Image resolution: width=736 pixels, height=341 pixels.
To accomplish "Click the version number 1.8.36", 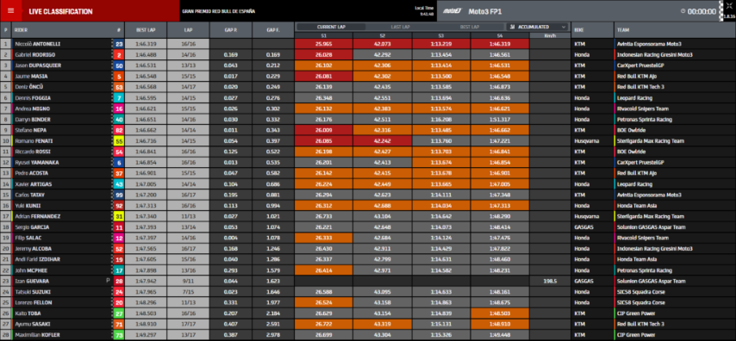I will coord(730,17).
